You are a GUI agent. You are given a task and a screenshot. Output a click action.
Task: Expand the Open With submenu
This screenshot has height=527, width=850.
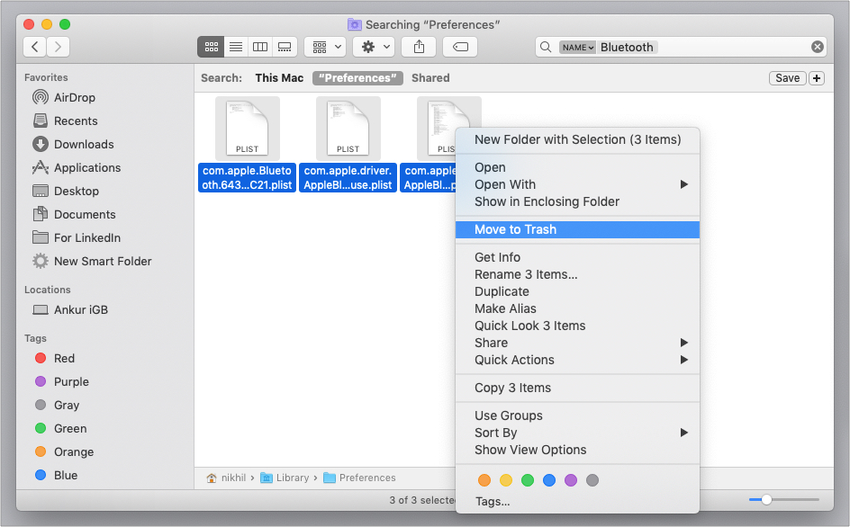coord(577,184)
